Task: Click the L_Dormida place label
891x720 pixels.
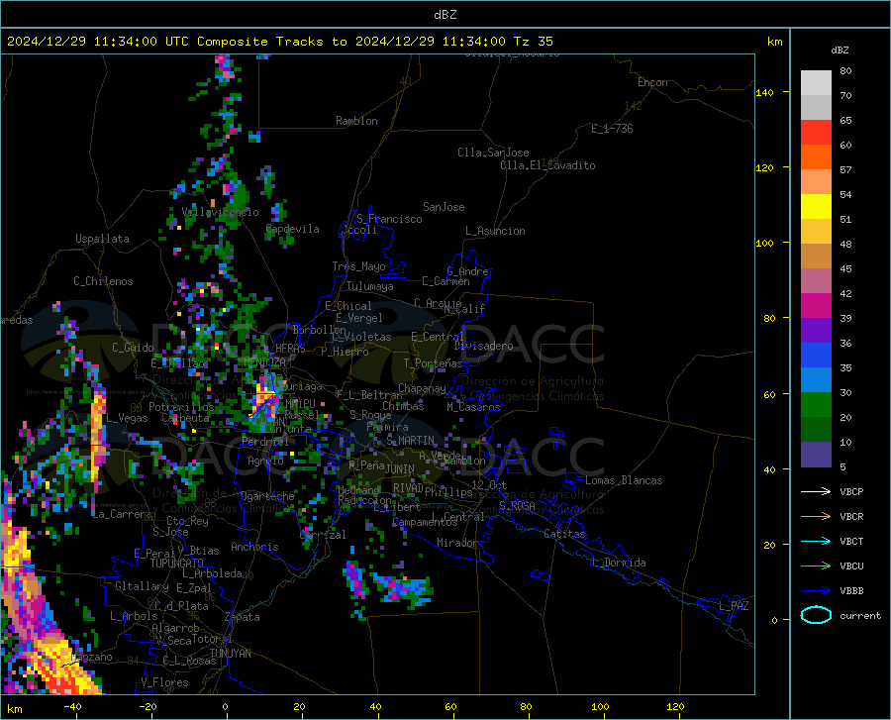Action: 618,563
